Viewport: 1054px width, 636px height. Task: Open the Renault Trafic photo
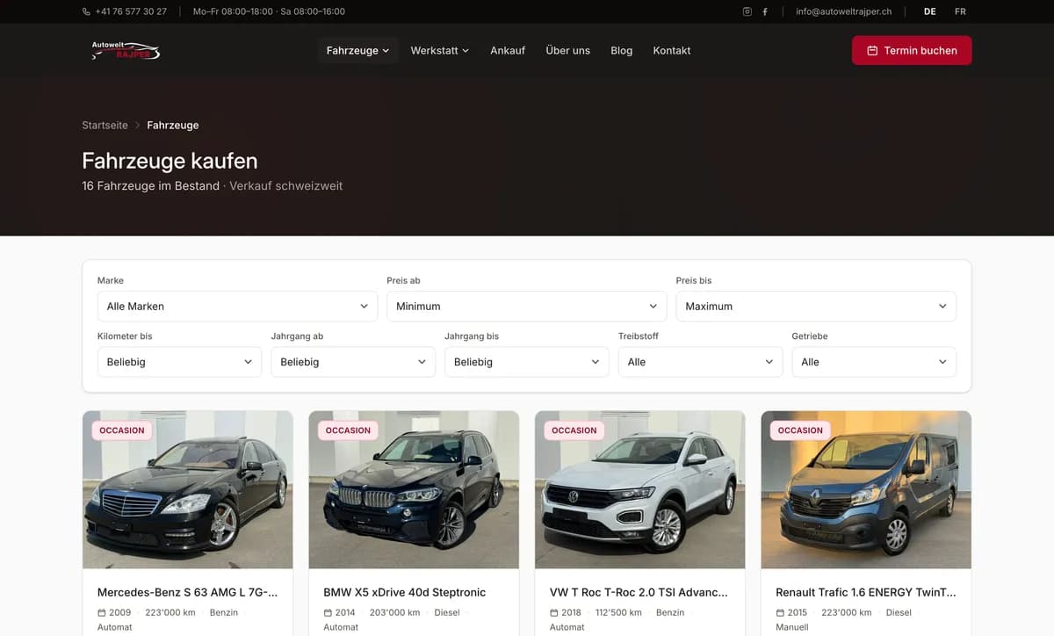tap(866, 490)
